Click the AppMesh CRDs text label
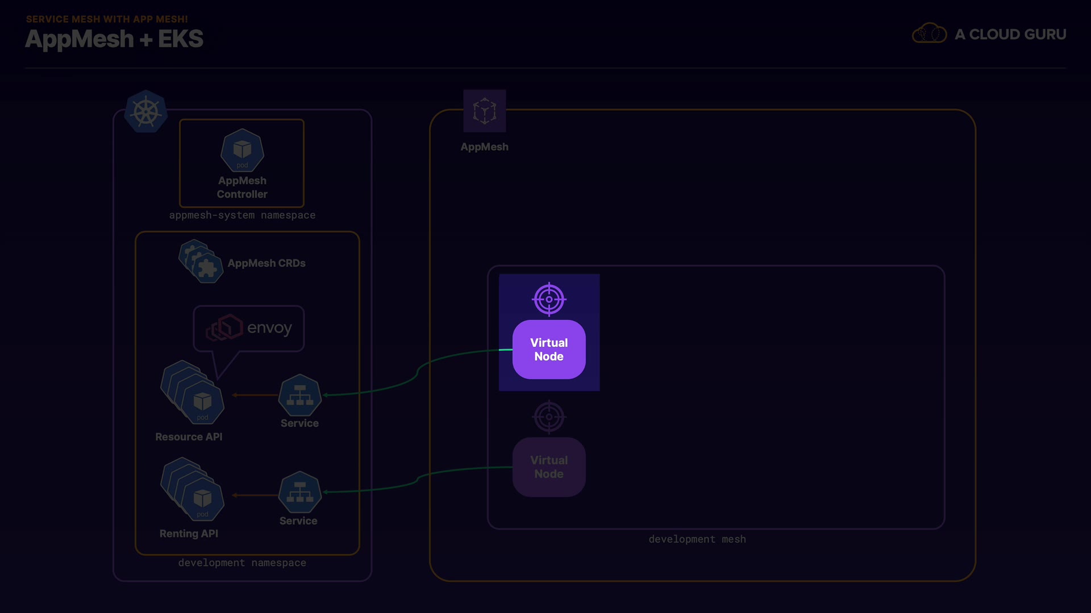Image resolution: width=1091 pixels, height=613 pixels. [x=266, y=263]
